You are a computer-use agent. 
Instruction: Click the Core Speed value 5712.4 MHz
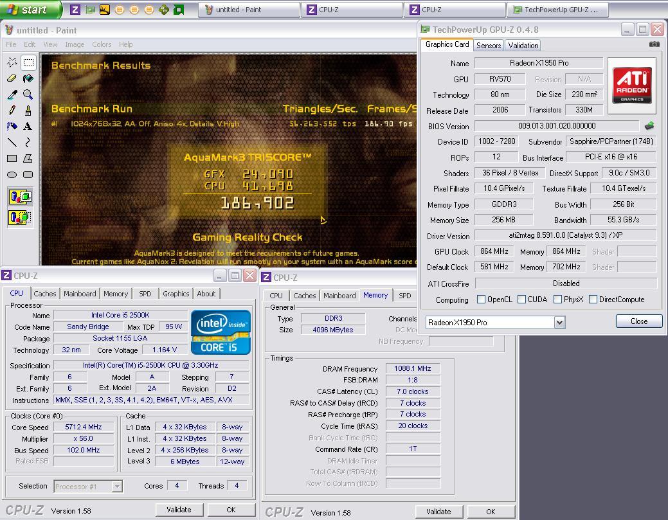84,427
